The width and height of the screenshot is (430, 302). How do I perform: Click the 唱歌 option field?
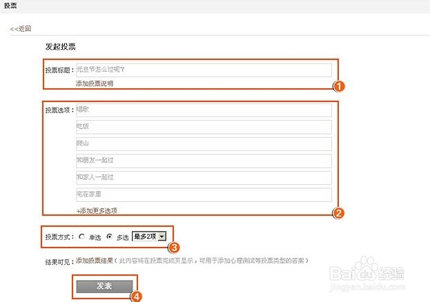[x=204, y=110]
